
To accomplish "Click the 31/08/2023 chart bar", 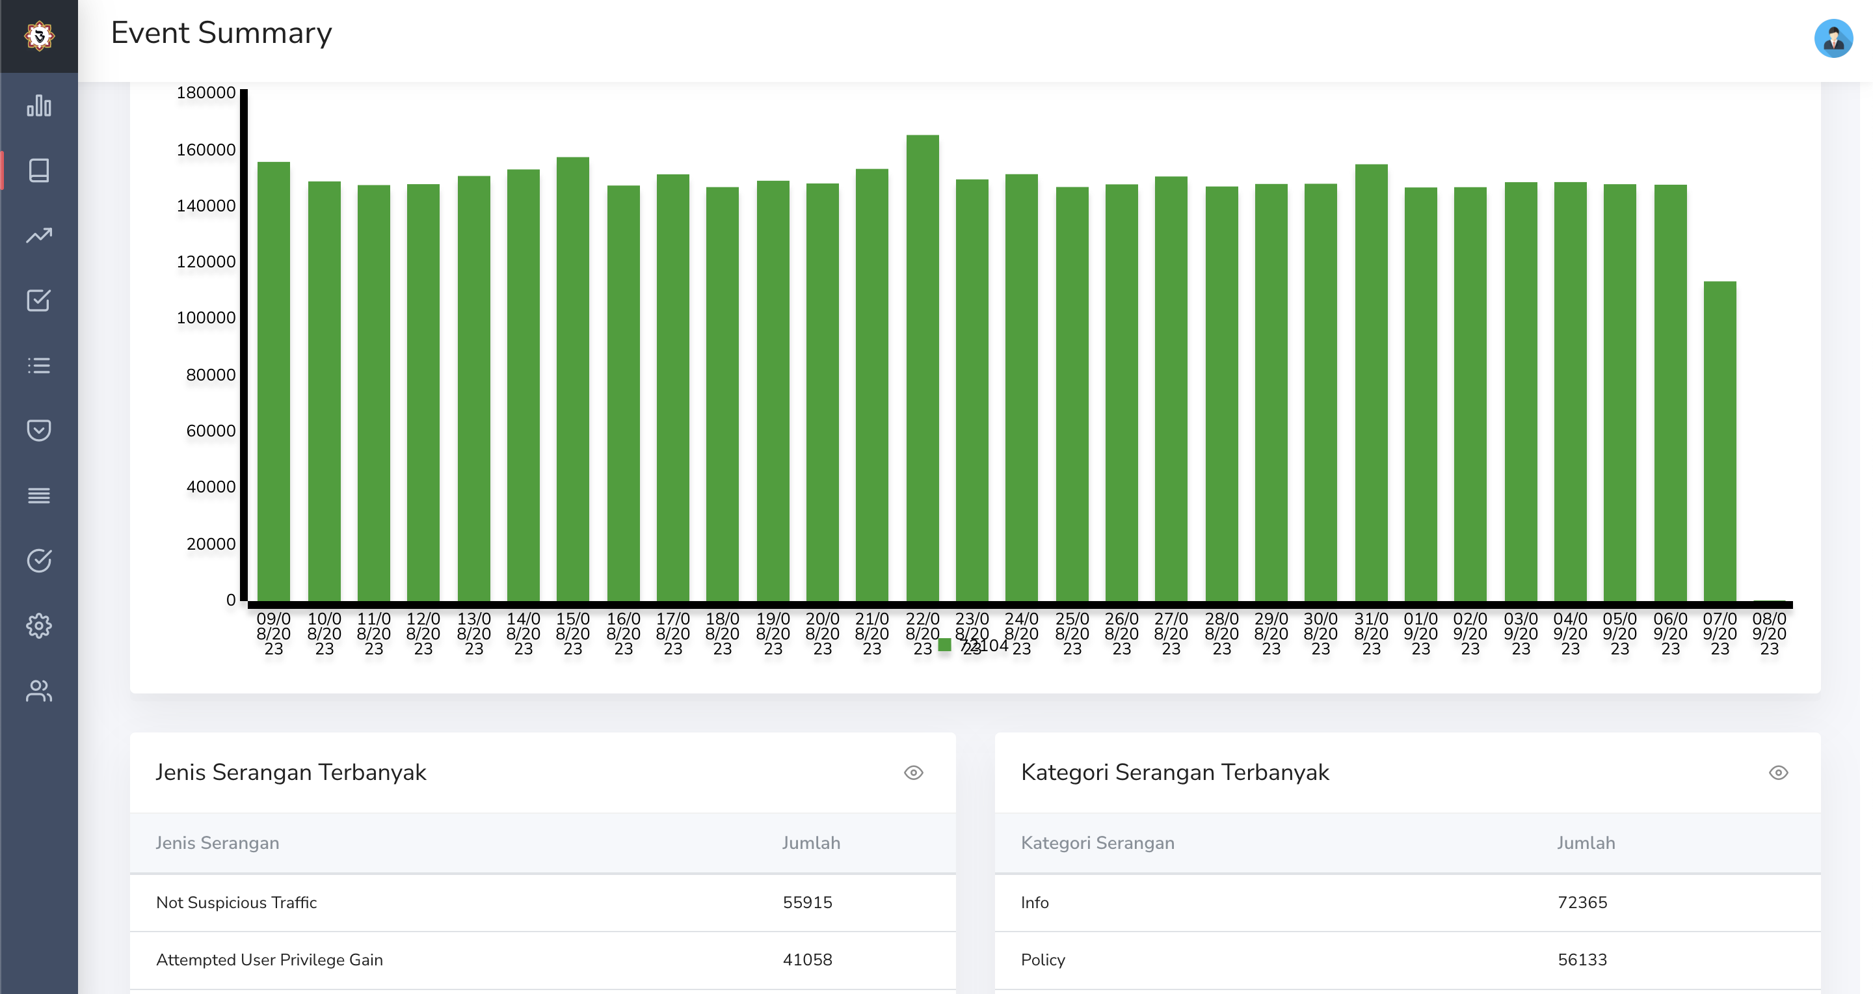I will 1372,383.
